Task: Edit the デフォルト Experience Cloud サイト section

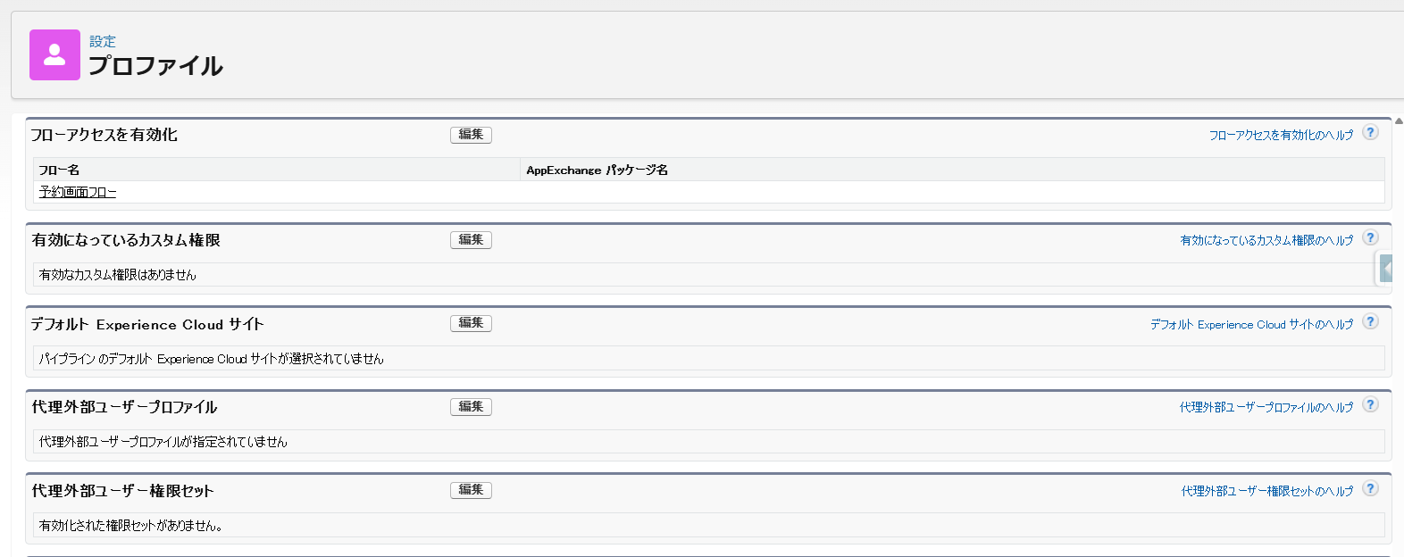Action: tap(471, 323)
